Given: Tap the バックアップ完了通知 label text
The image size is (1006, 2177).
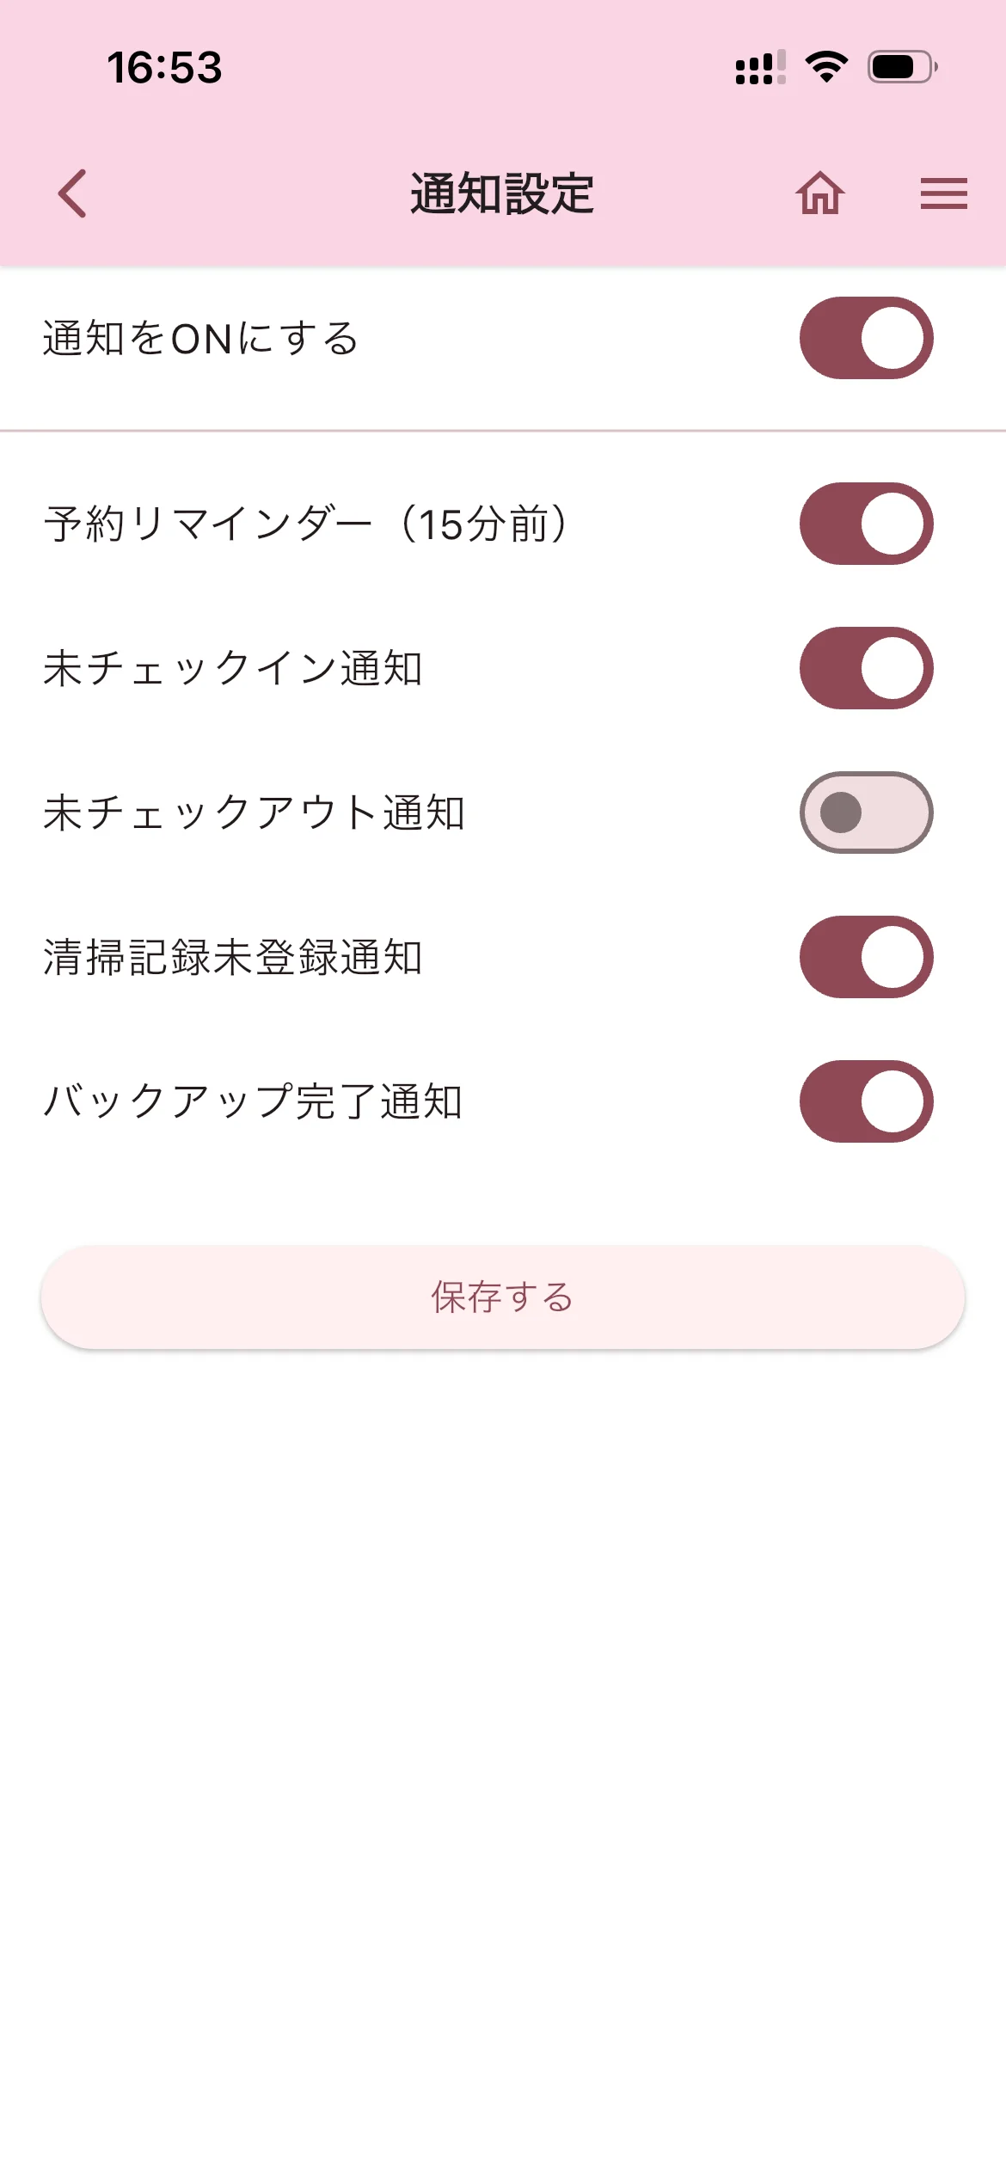Looking at the screenshot, I should [x=254, y=1101].
